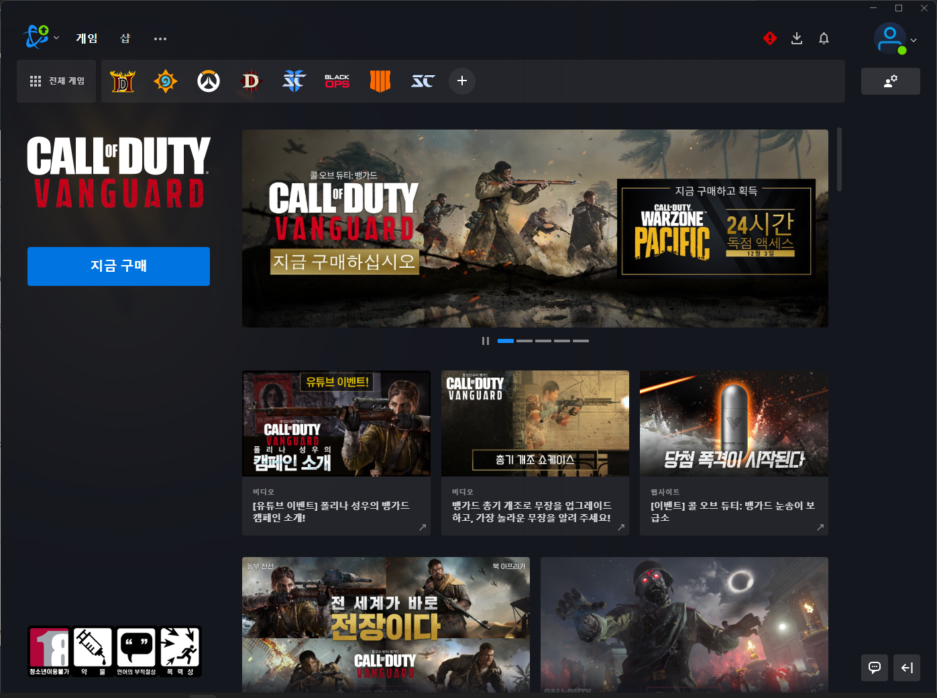937x698 pixels.
Task: Select the Diablo III icon
Action: coord(251,81)
